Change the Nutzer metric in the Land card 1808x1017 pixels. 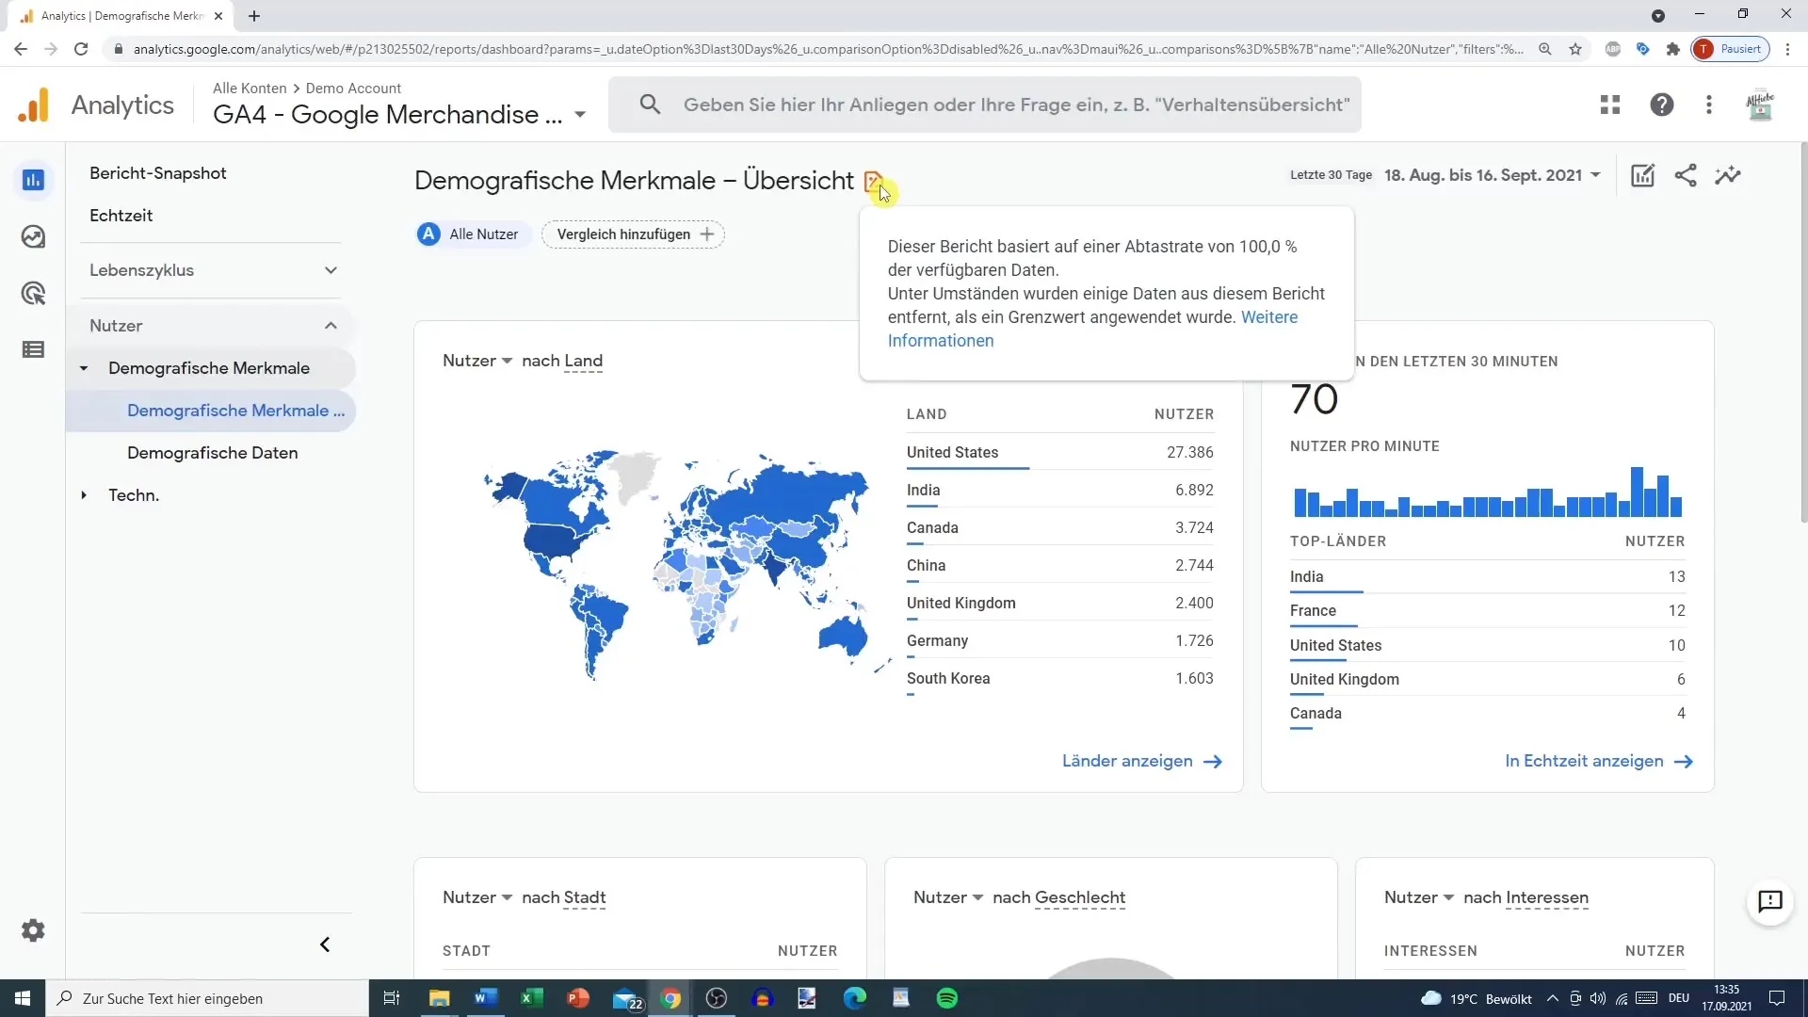477,361
